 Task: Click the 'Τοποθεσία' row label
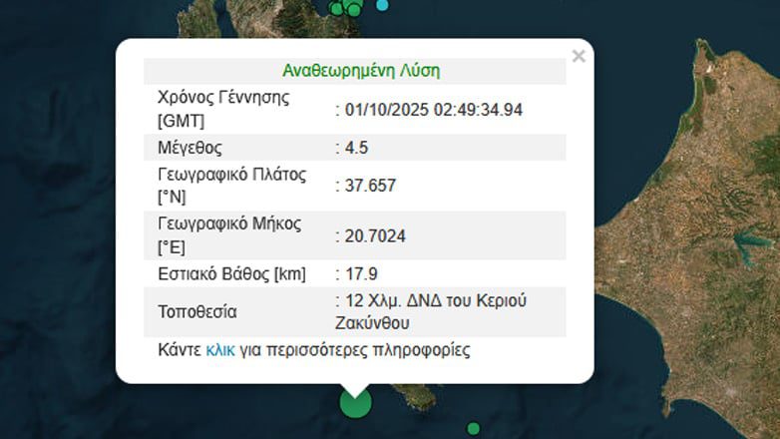(197, 311)
